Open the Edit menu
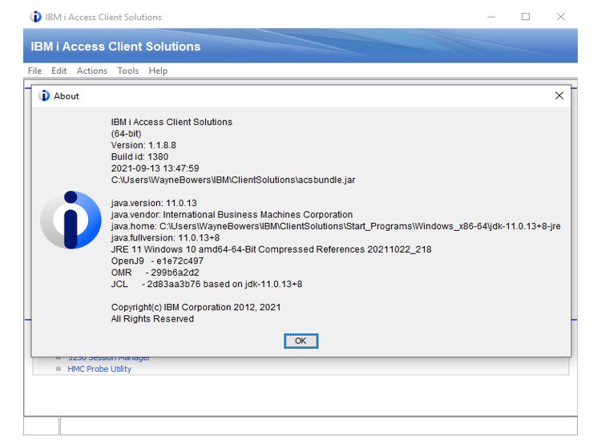The image size is (601, 445). [59, 71]
